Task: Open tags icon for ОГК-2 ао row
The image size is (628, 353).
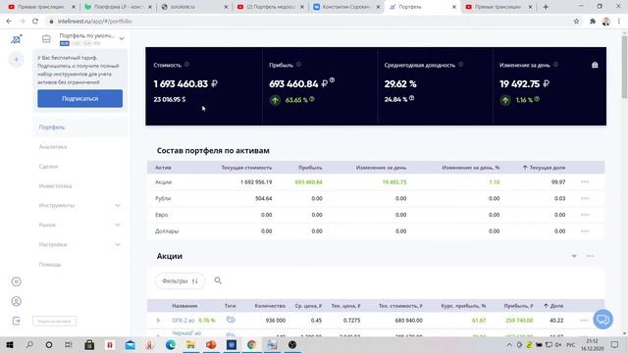Action: (x=231, y=320)
